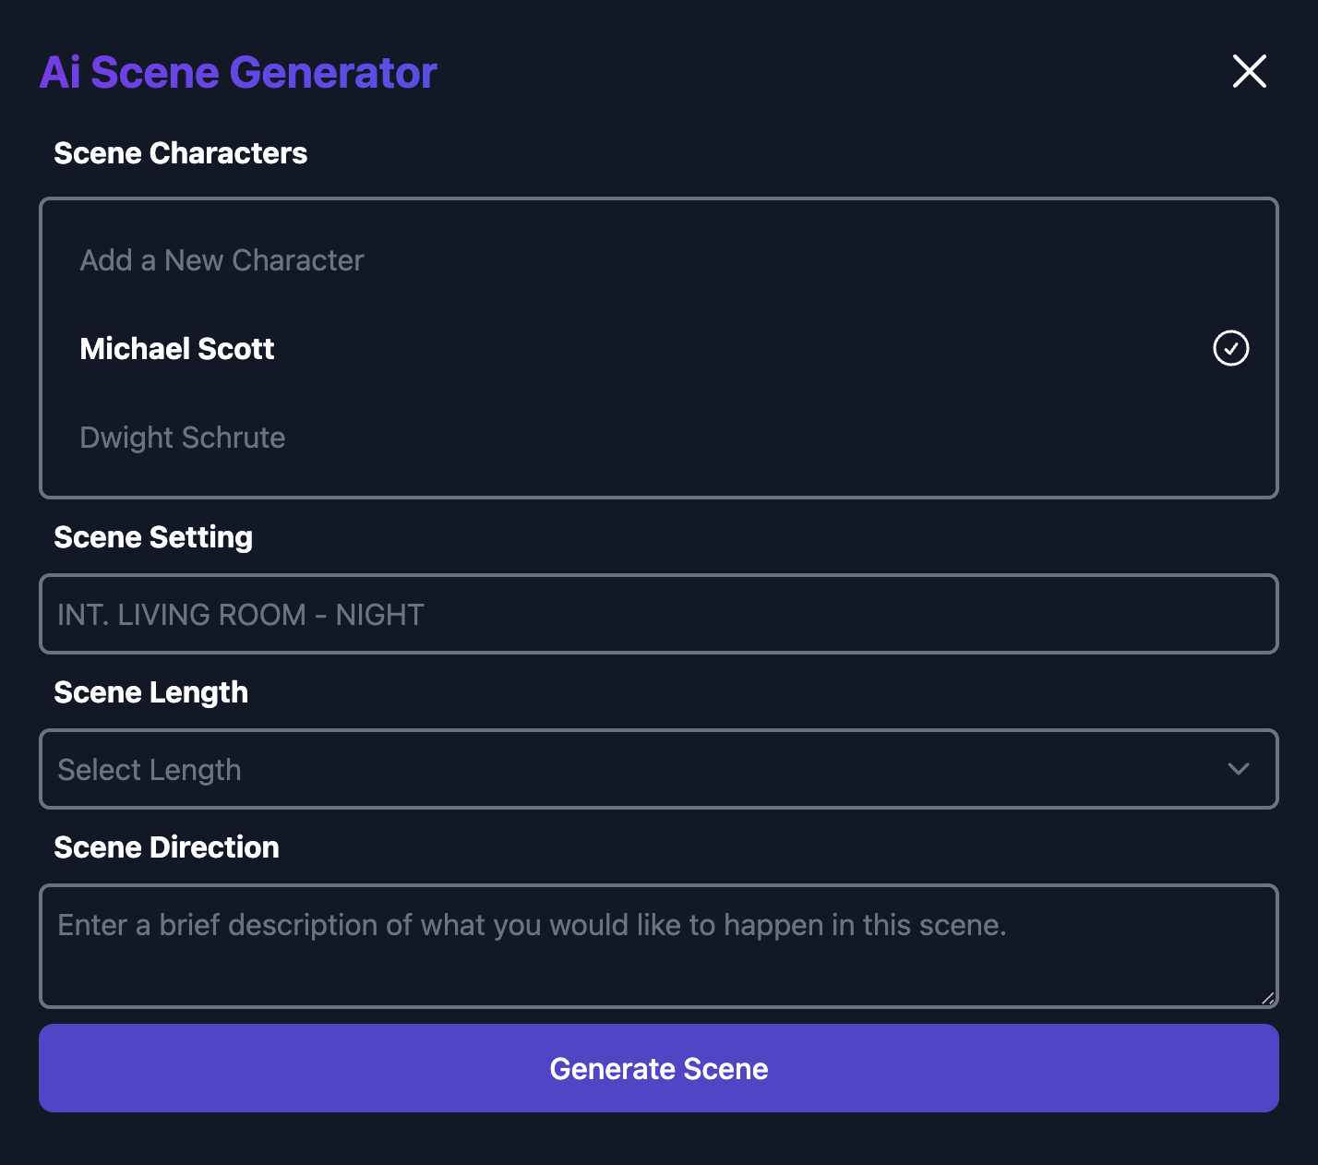Screen dimensions: 1318x1165
Task: Expand Scene Length options via Select Length text
Action: point(150,770)
